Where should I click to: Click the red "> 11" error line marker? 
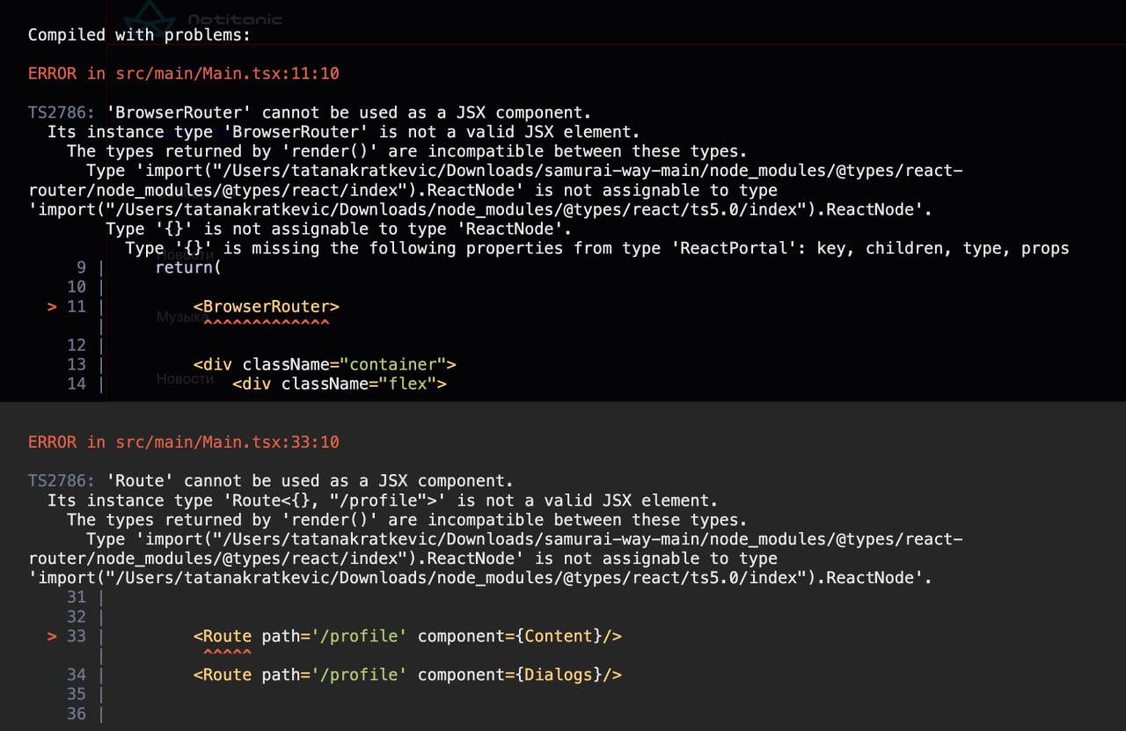click(x=67, y=306)
